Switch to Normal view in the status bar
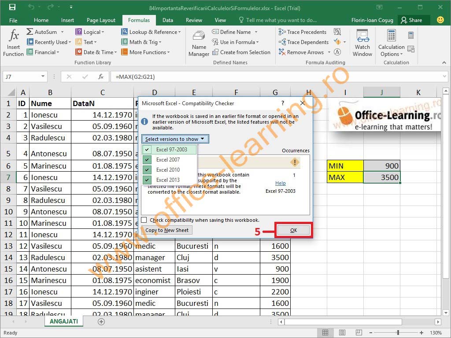The image size is (451, 338). [325, 333]
